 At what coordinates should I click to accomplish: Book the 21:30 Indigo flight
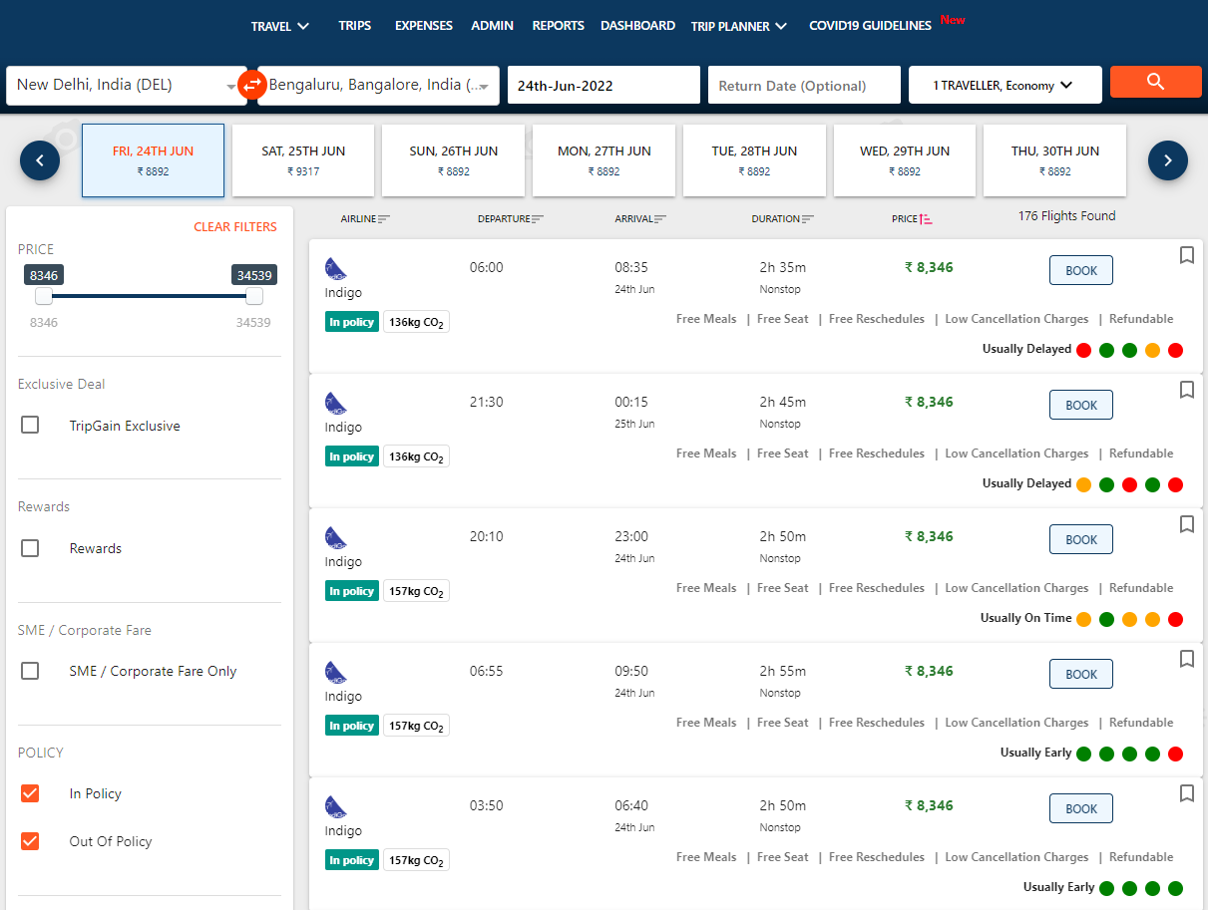[x=1081, y=405]
